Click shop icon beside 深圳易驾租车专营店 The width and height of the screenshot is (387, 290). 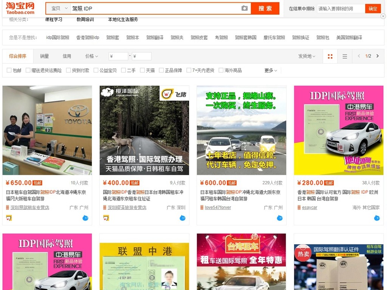click(x=8, y=208)
